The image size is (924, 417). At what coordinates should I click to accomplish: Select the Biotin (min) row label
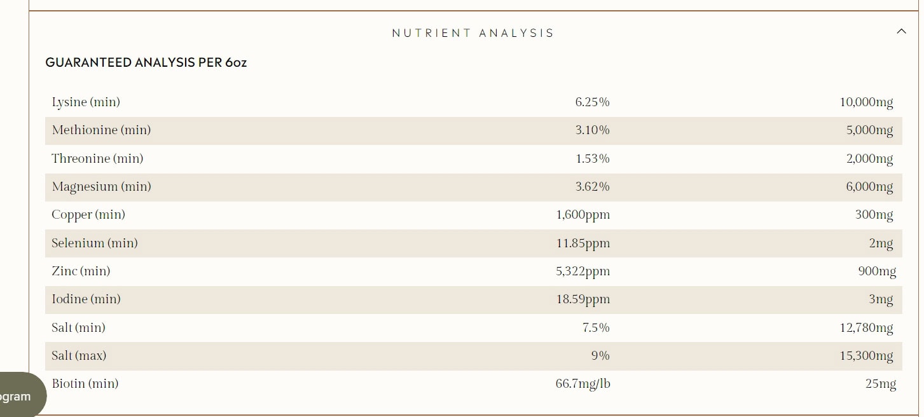click(85, 384)
